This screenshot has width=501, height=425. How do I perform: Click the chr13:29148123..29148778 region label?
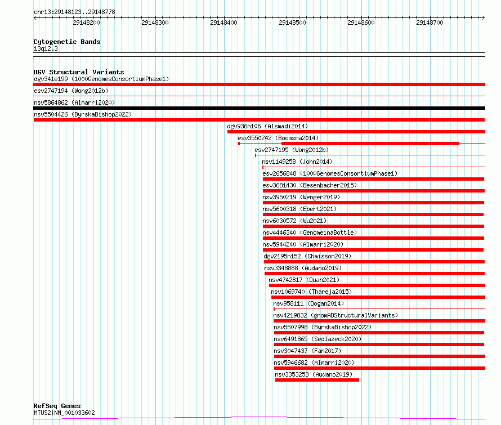point(74,12)
